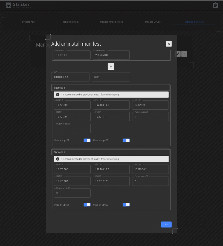The image size is (223, 246).
Task: Click Subnode 2 Plug on an-pdu01 field
Action: [x=150, y=181]
